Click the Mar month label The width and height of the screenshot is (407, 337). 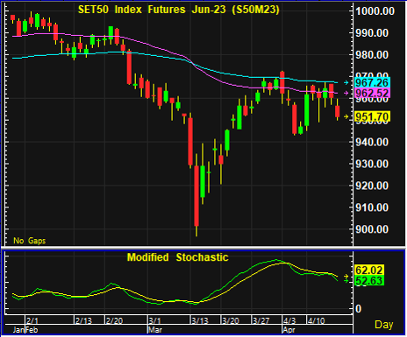[x=154, y=330]
